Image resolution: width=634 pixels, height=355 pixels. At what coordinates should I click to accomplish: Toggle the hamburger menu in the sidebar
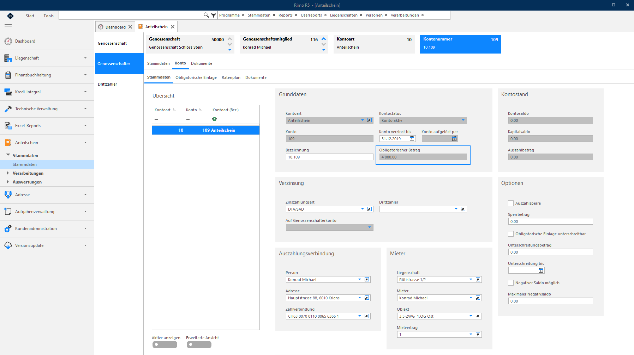pyautogui.click(x=8, y=26)
